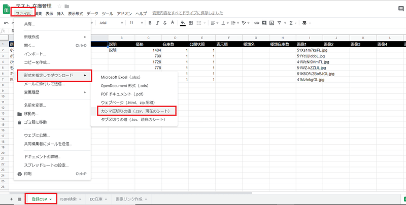Click 変更内容をすべてドライブに保存しました link

pos(188,13)
